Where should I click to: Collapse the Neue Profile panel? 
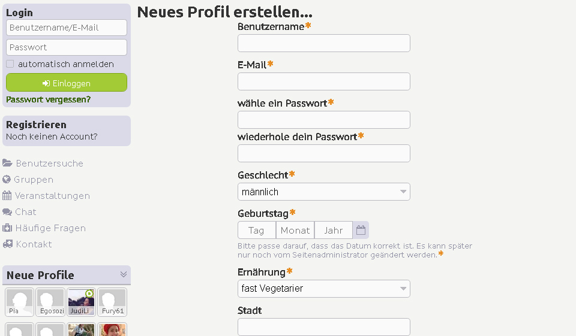pos(124,274)
